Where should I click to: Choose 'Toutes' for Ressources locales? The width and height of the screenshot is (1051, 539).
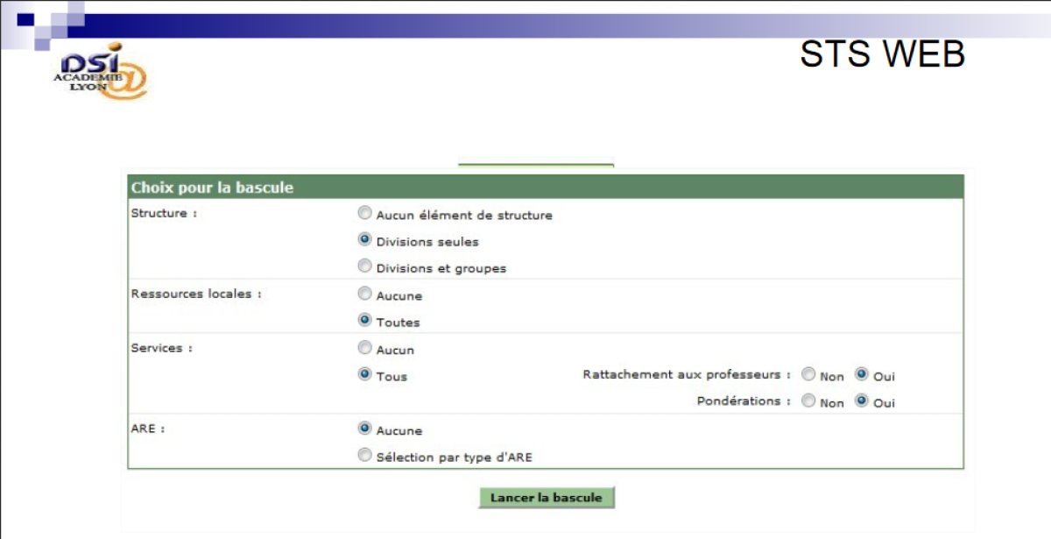pyautogui.click(x=365, y=321)
